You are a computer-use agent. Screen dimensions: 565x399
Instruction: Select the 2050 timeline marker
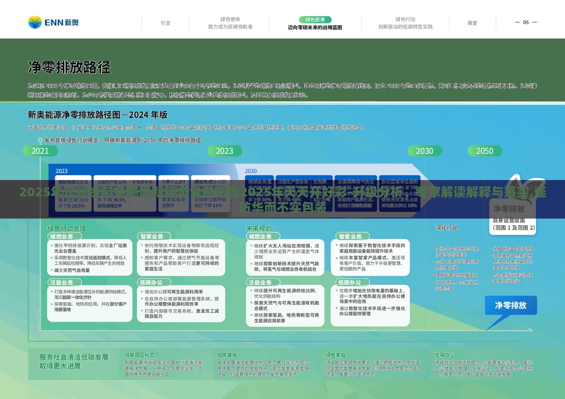point(485,151)
